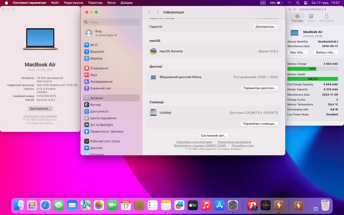Screen dimensions: 344x215
Task: Open Control Center in menu bar
Action: coord(306,3)
